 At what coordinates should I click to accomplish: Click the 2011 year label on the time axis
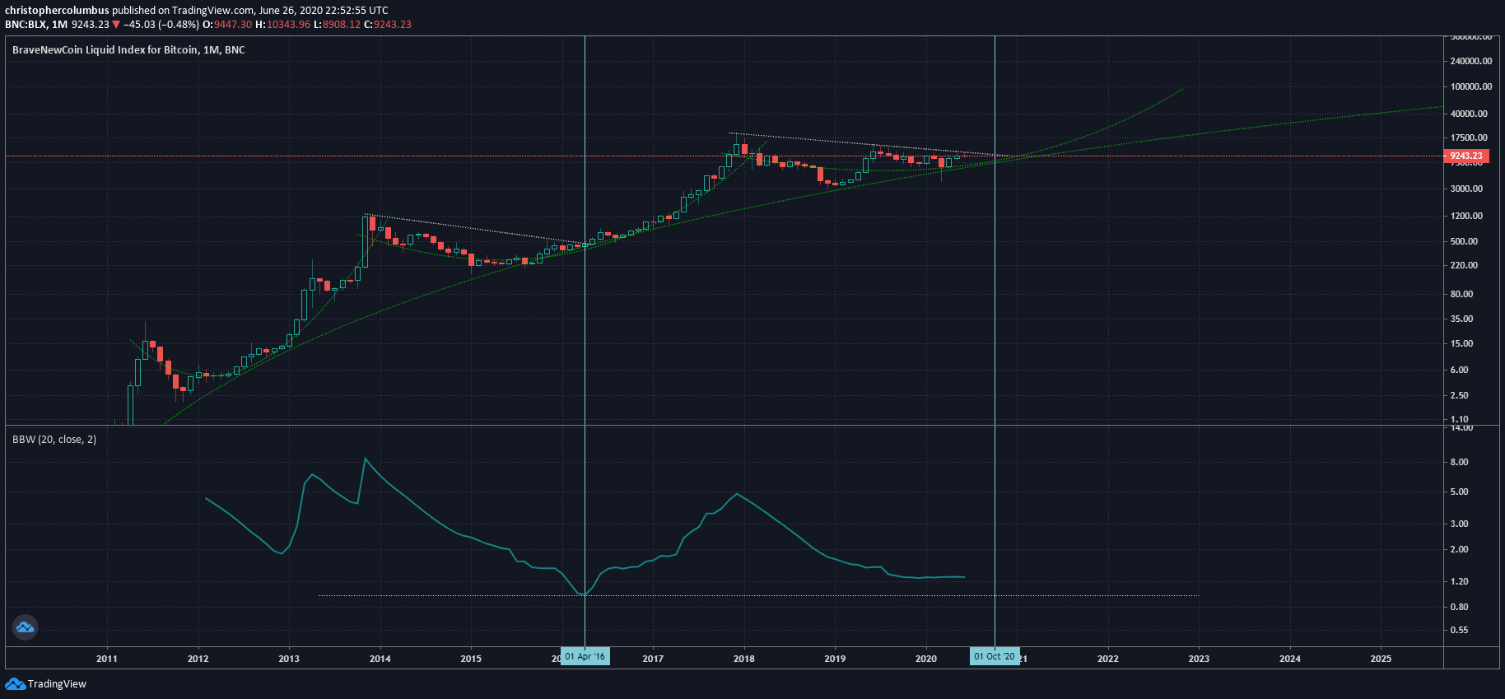[107, 658]
